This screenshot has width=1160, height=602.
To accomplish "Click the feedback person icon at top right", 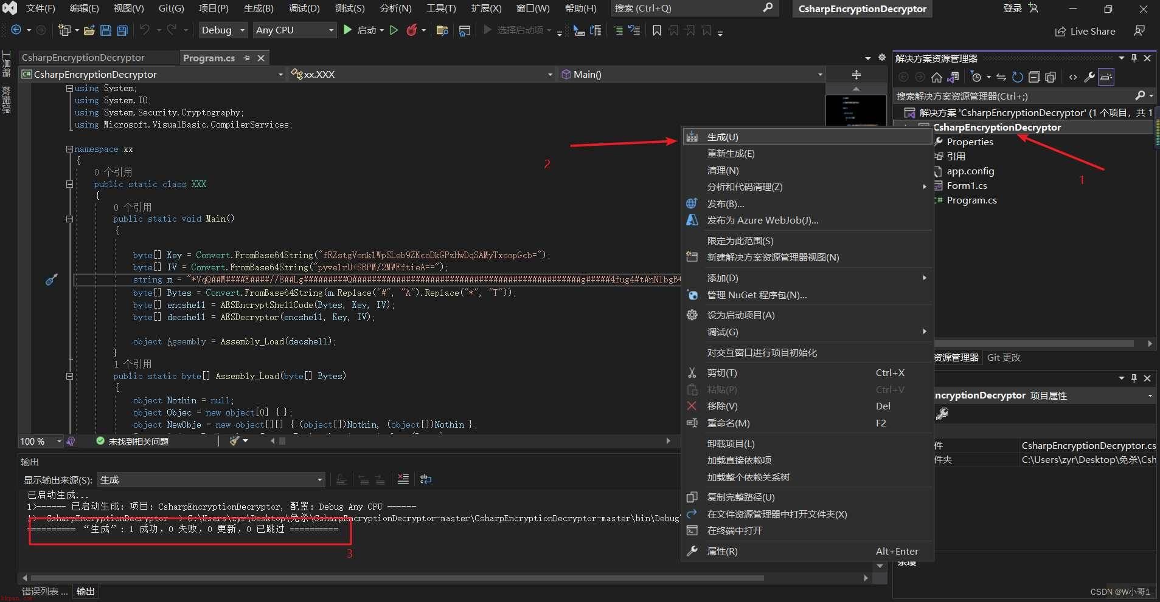I will (x=1139, y=31).
